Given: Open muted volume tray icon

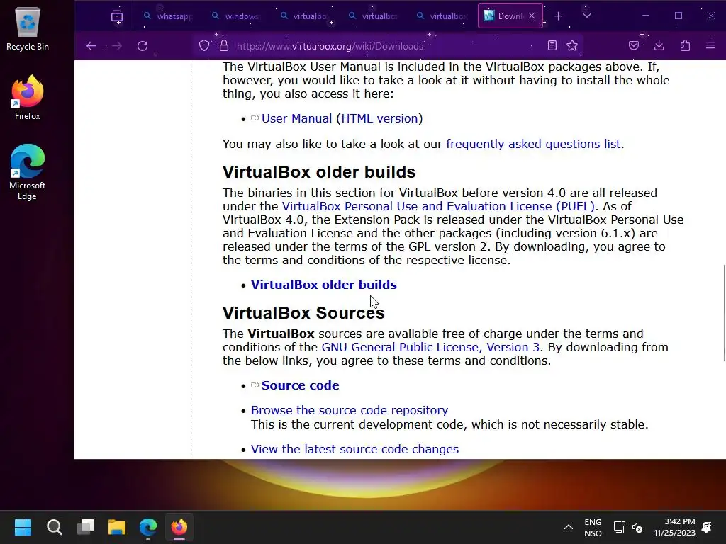Looking at the screenshot, I should (637, 527).
